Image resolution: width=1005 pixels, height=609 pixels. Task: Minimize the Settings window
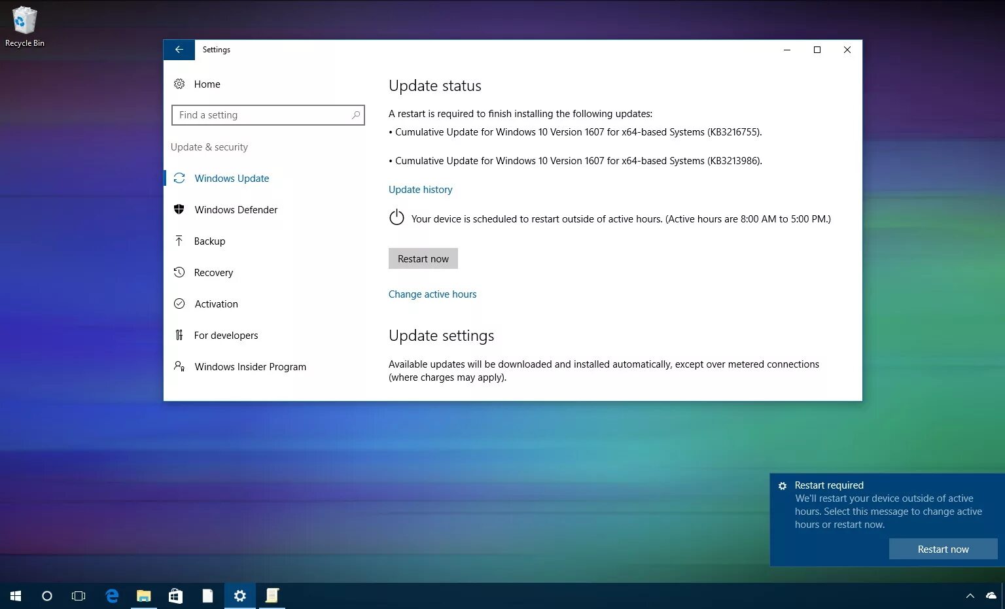coord(787,50)
